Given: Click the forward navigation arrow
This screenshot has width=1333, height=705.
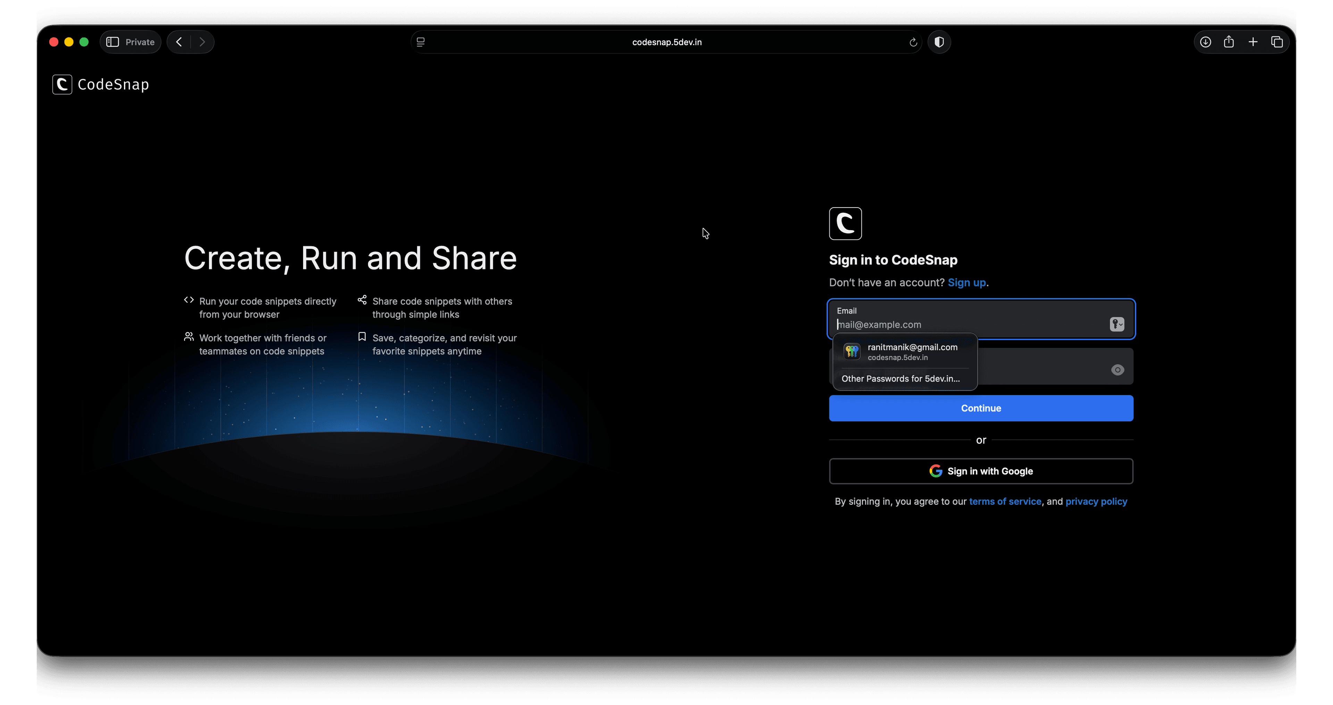Looking at the screenshot, I should coord(202,42).
